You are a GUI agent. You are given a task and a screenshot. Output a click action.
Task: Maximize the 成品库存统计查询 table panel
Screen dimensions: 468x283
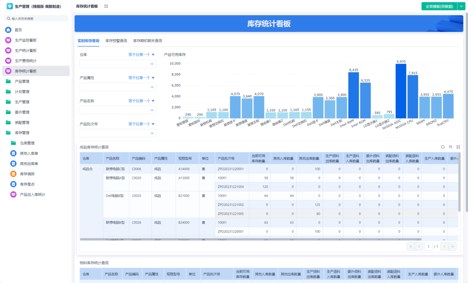(x=458, y=147)
